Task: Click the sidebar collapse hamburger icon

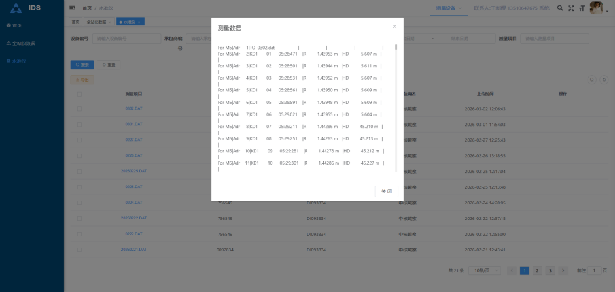Action: click(x=73, y=8)
